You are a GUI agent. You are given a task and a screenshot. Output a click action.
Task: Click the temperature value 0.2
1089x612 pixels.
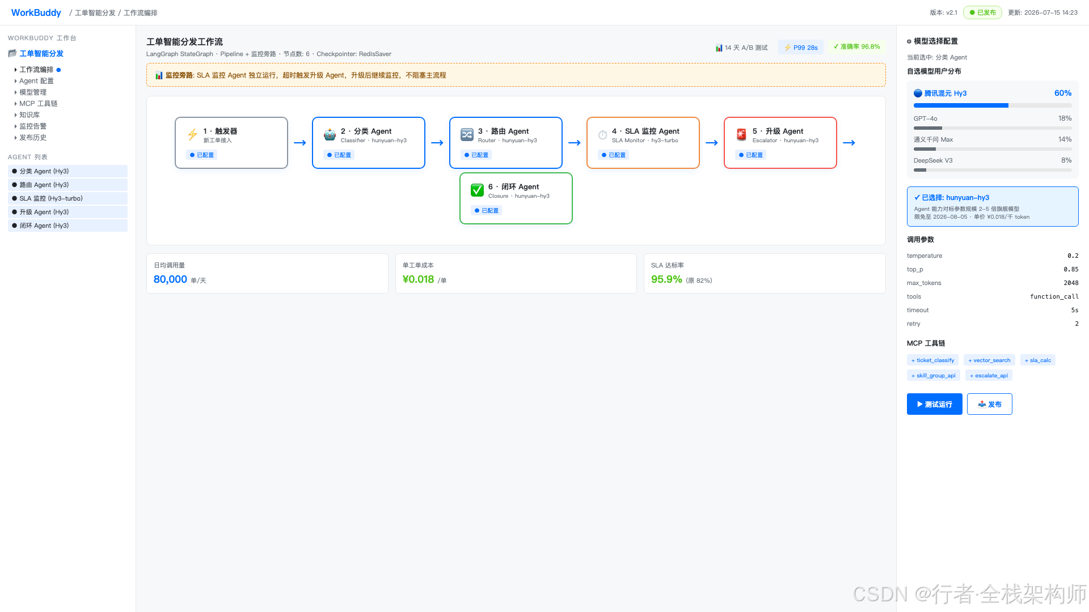pyautogui.click(x=1073, y=256)
